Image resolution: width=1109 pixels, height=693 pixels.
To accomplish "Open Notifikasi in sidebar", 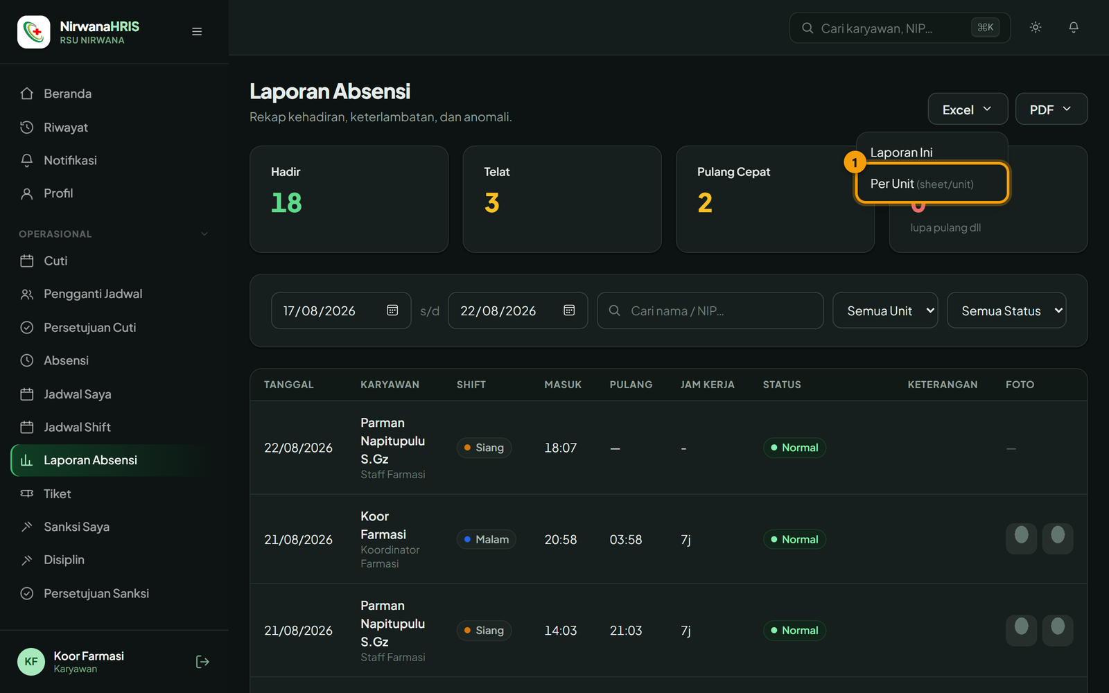I will [x=114, y=161].
